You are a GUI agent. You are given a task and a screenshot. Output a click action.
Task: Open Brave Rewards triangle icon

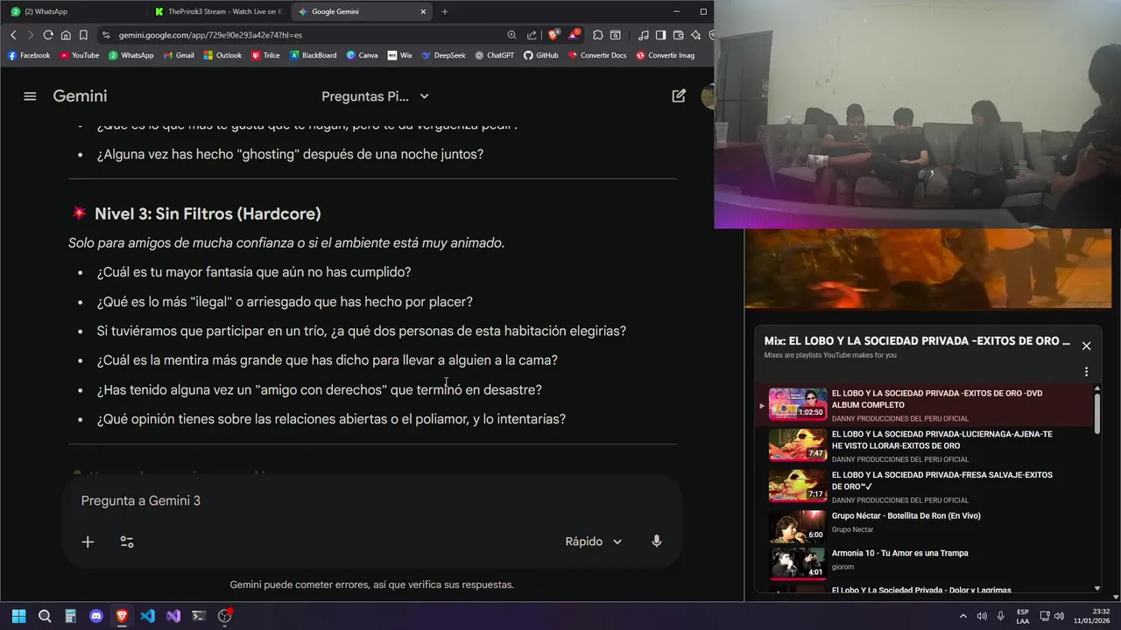pos(574,35)
